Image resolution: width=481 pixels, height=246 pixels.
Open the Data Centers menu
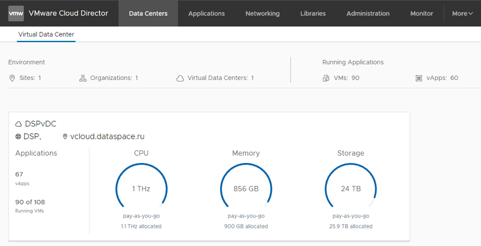148,13
